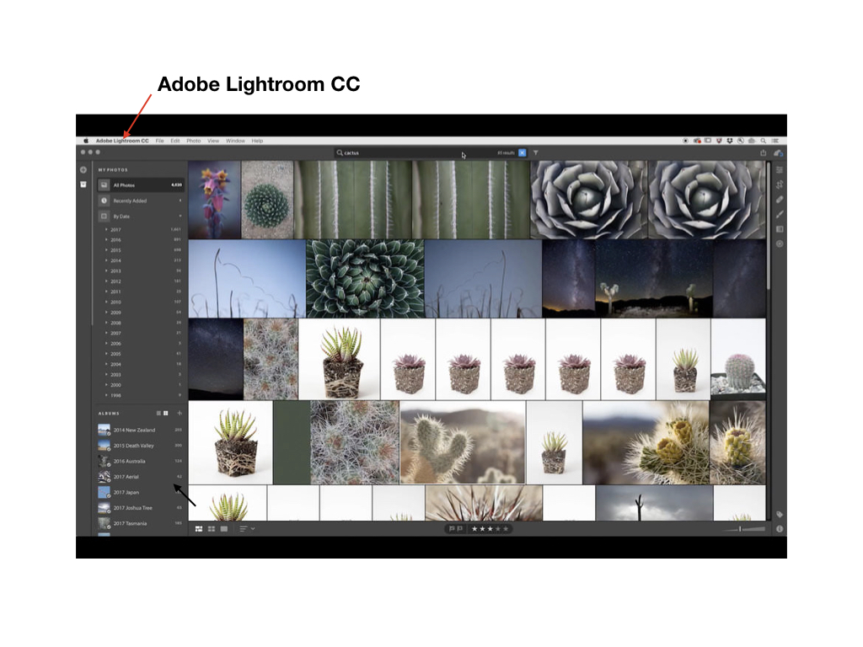The width and height of the screenshot is (863, 647).
Task: Show albums as list view
Action: (x=158, y=413)
